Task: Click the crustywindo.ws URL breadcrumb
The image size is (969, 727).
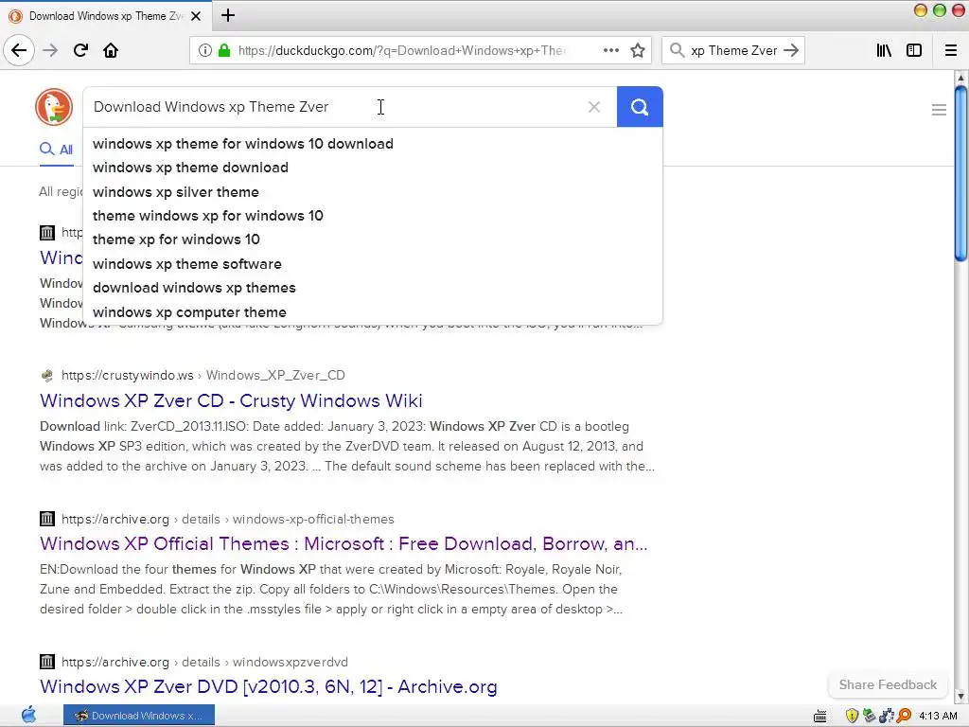Action: (203, 375)
